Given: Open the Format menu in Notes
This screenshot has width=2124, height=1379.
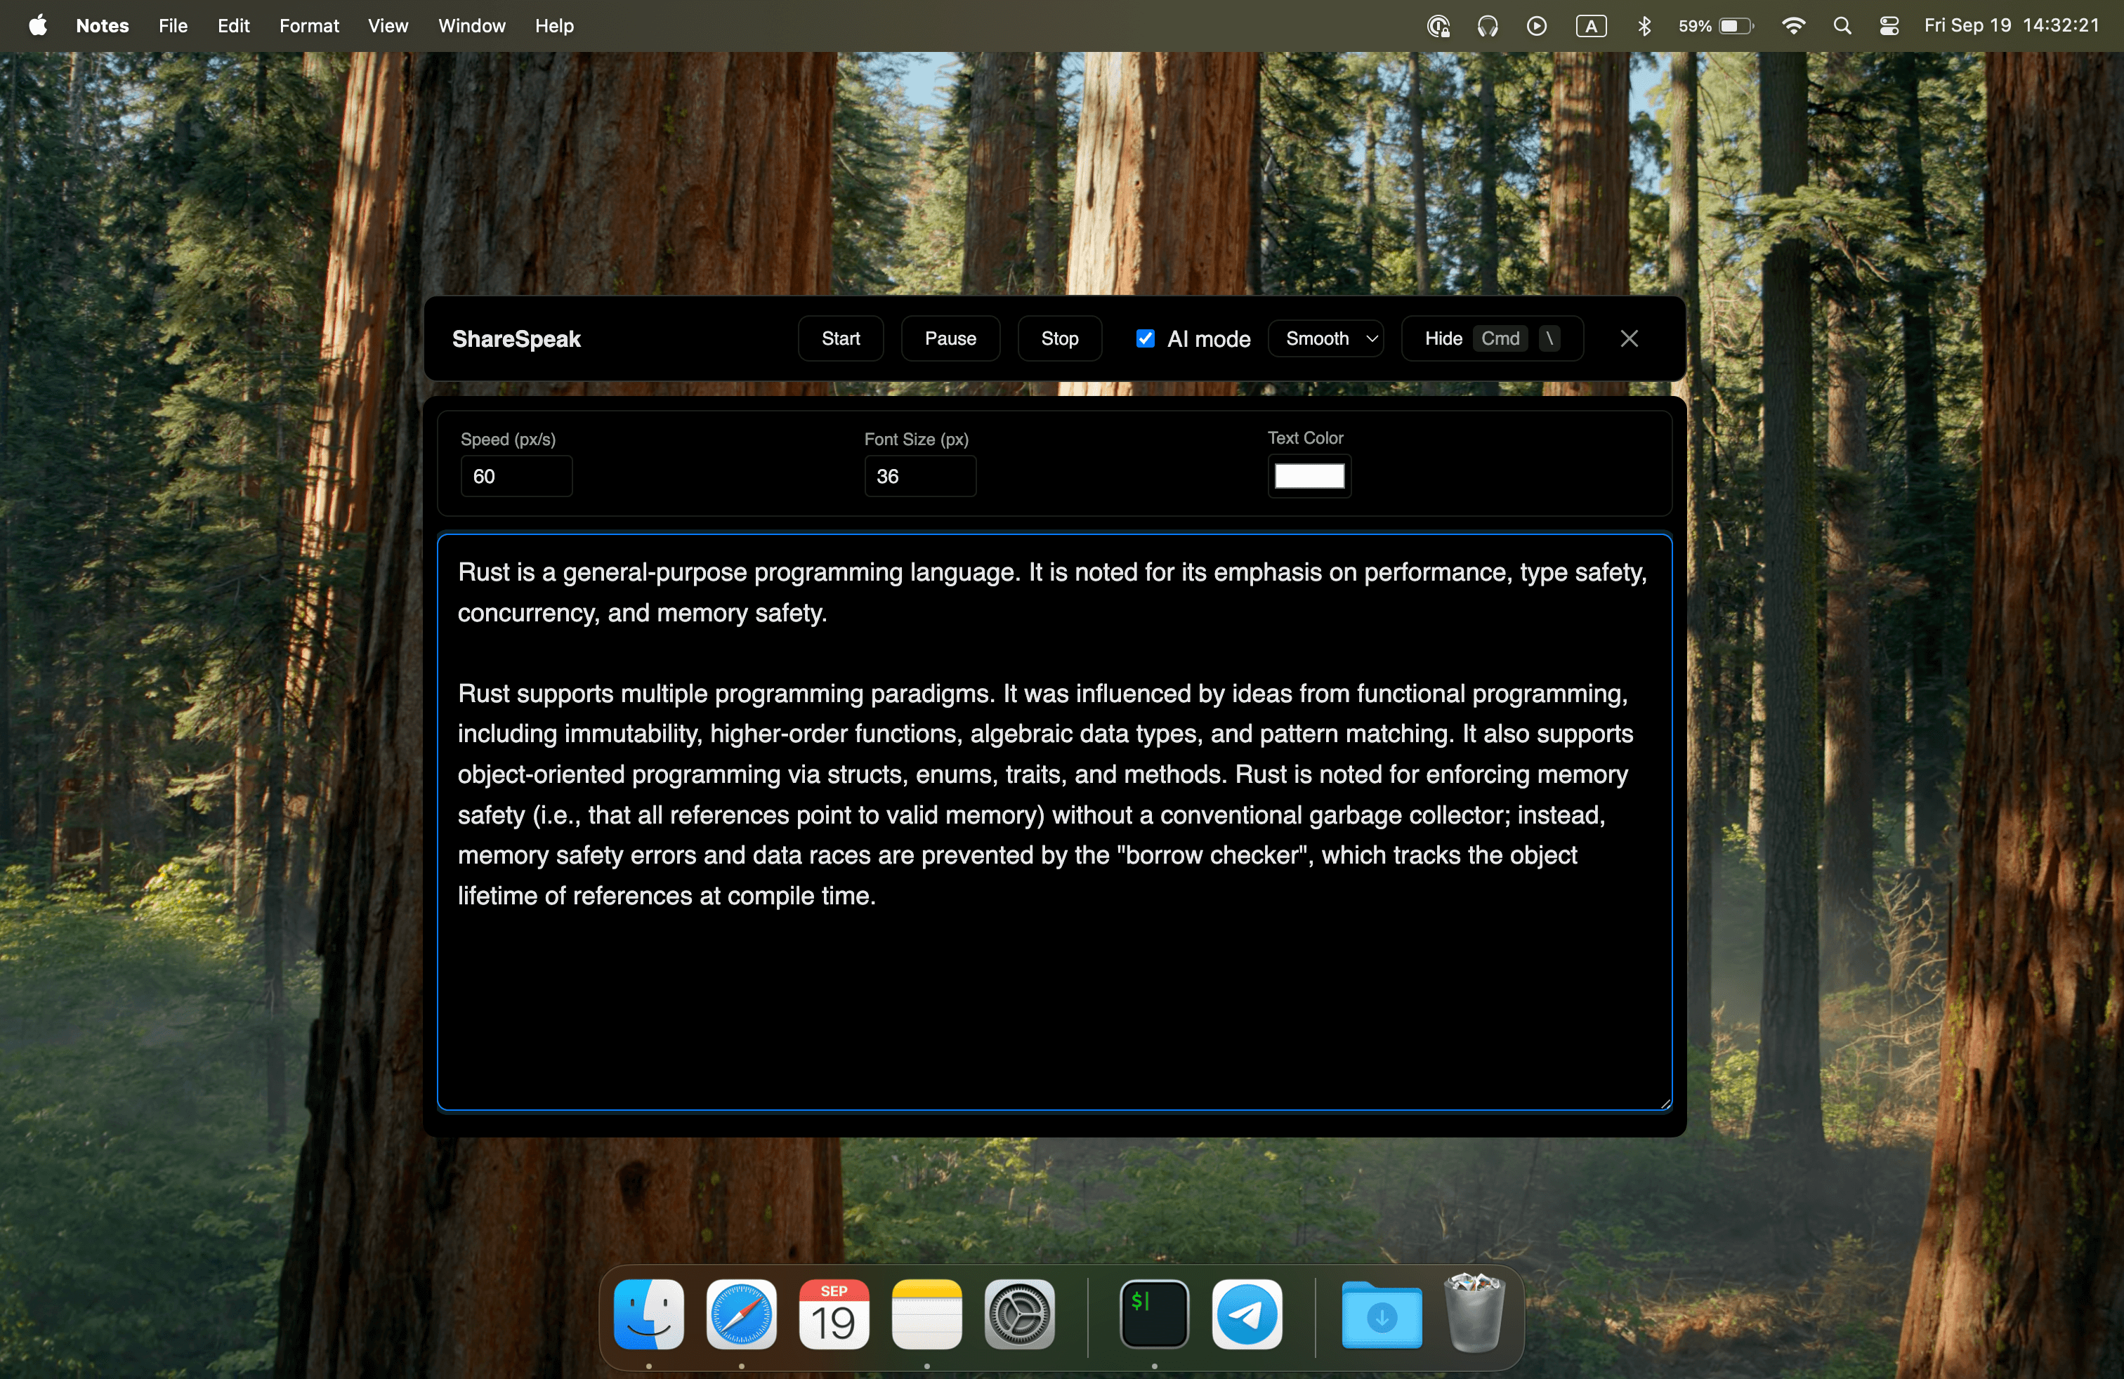Looking at the screenshot, I should [309, 25].
